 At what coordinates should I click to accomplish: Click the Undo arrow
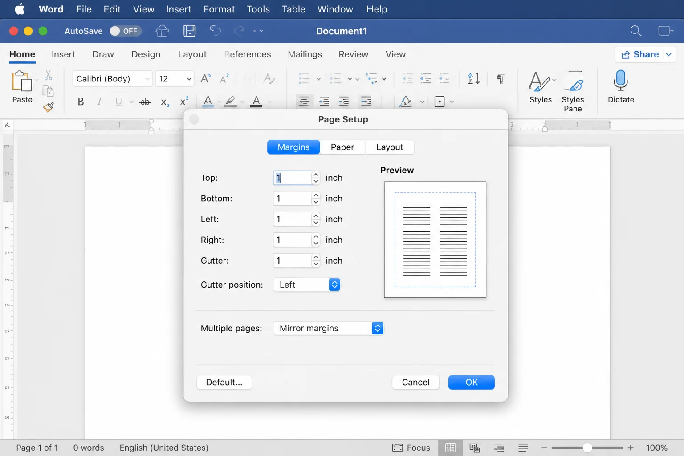point(216,31)
